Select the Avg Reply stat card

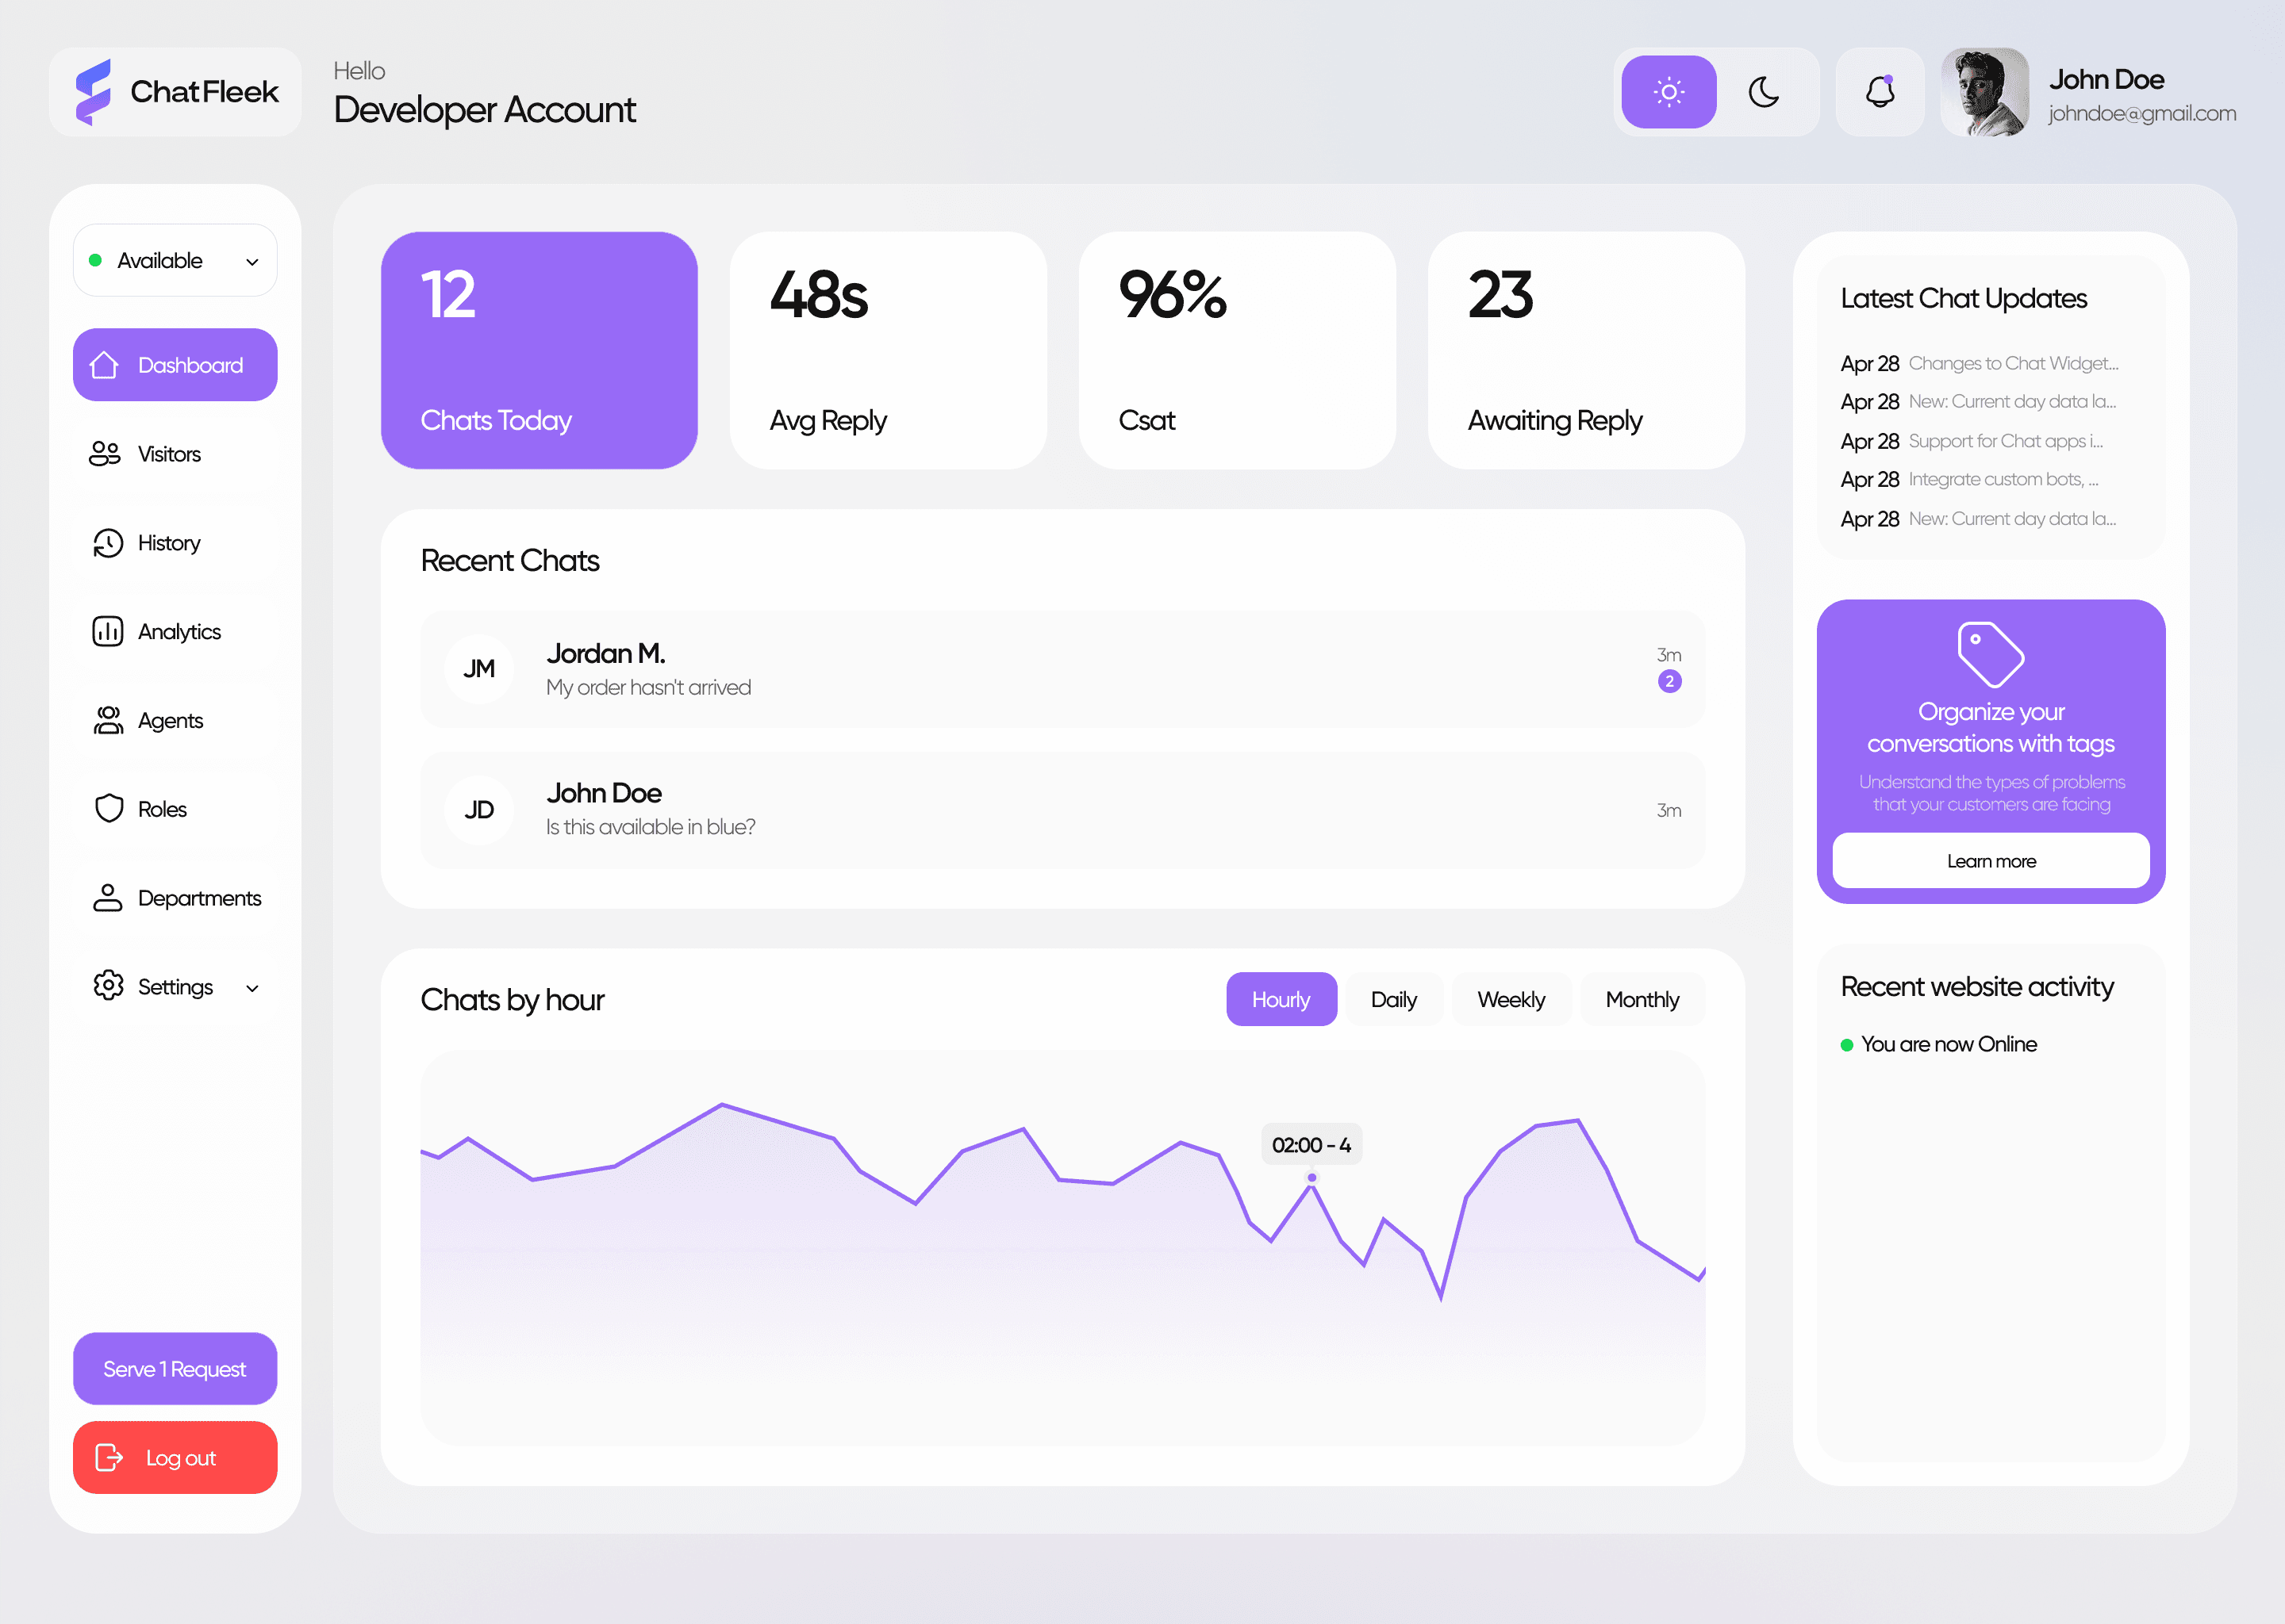point(889,350)
